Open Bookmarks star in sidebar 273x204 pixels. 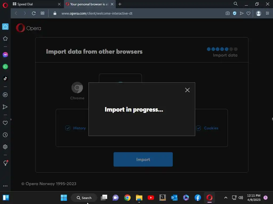[x=5, y=39]
